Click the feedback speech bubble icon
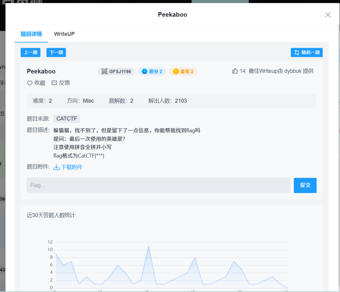This screenshot has width=340, height=292. [x=54, y=83]
